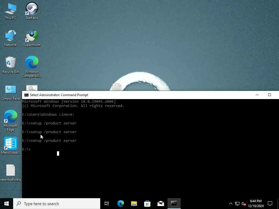Open the Recycle Bin
This screenshot has width=279, height=209.
[11, 65]
